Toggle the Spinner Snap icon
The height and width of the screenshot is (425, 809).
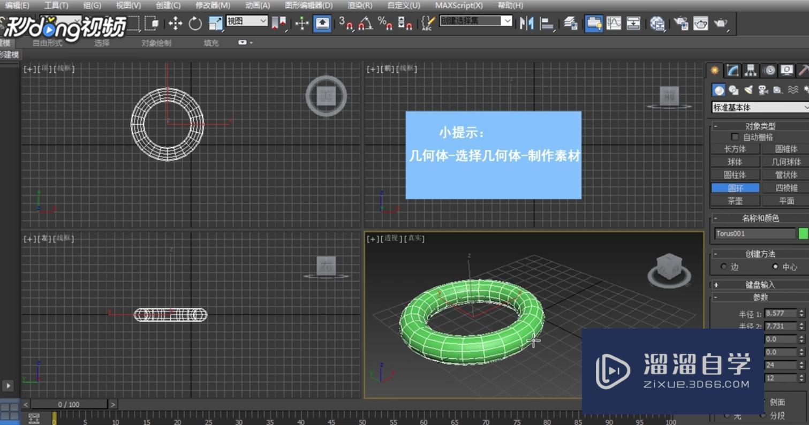click(x=405, y=23)
